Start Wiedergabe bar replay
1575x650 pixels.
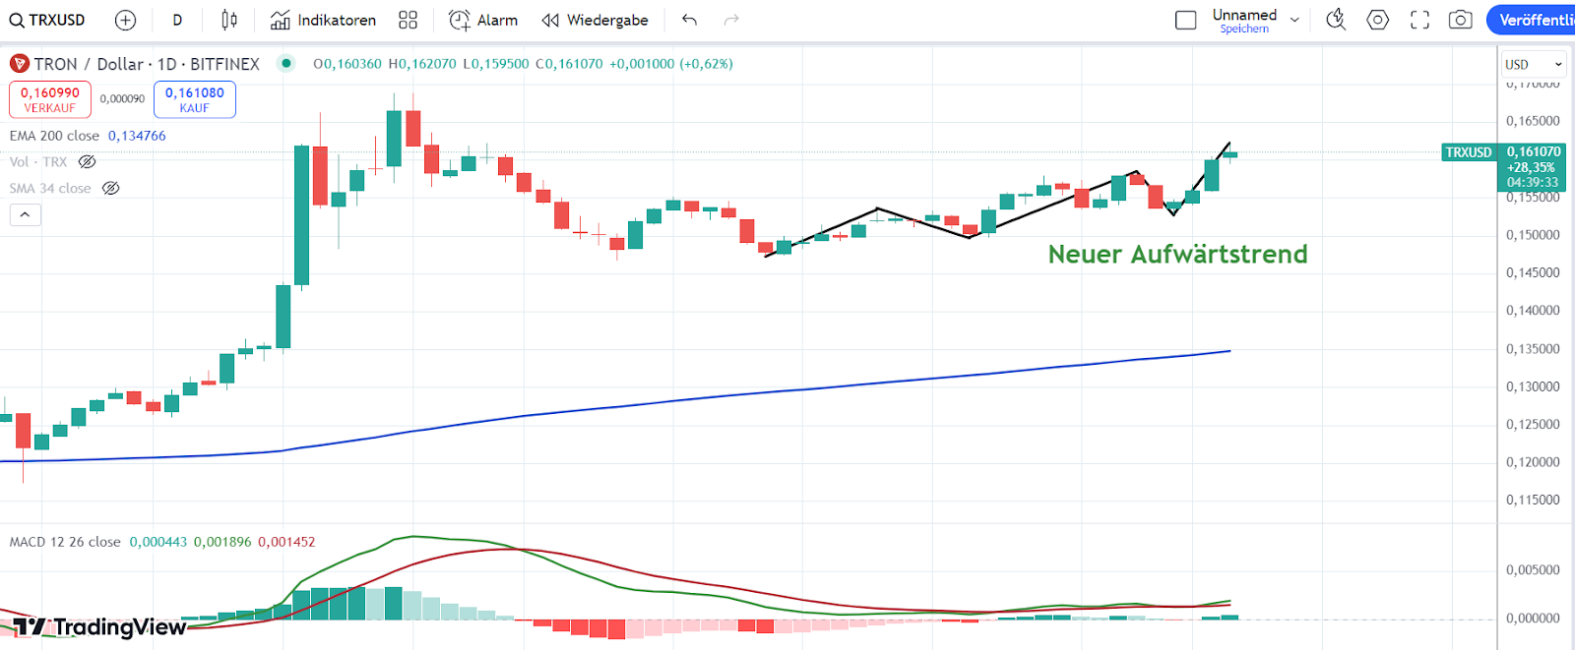click(595, 20)
